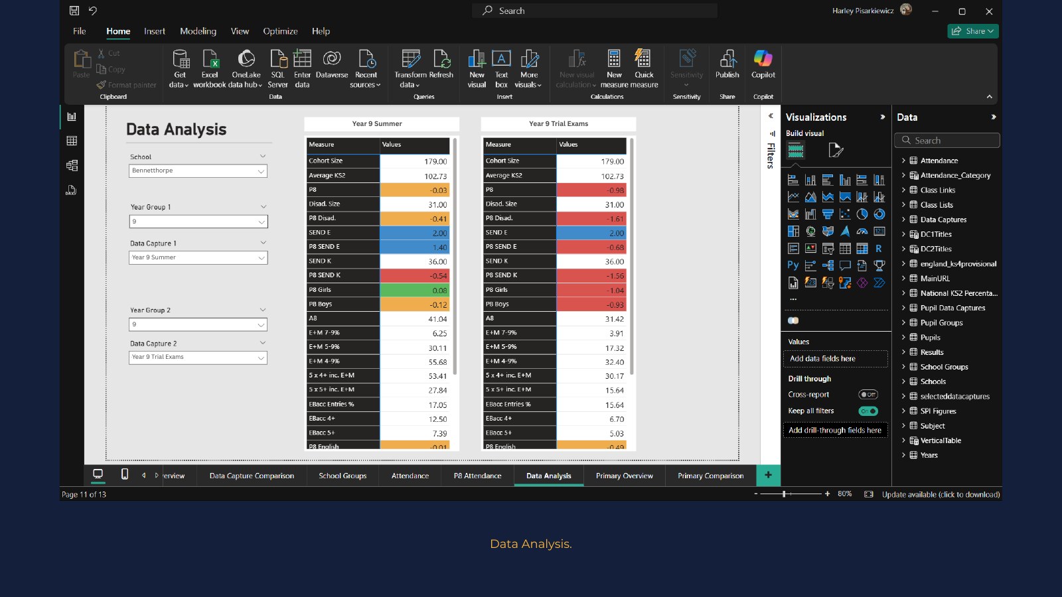
Task: Click Add data fields here well
Action: (836, 359)
